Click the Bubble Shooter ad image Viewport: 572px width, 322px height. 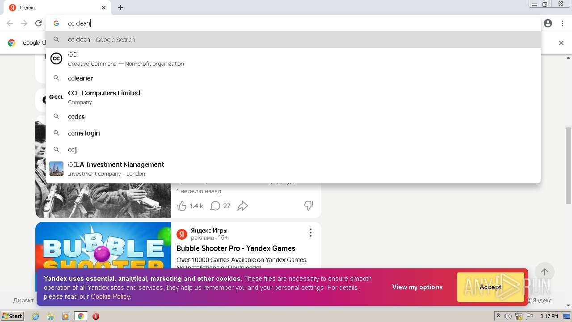[103, 246]
